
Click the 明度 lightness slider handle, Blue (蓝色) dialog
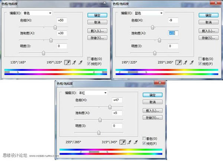[155, 53]
